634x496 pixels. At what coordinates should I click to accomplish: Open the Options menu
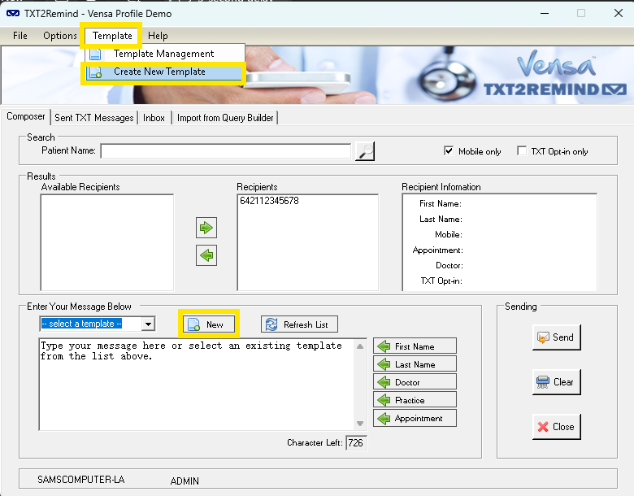(x=60, y=36)
